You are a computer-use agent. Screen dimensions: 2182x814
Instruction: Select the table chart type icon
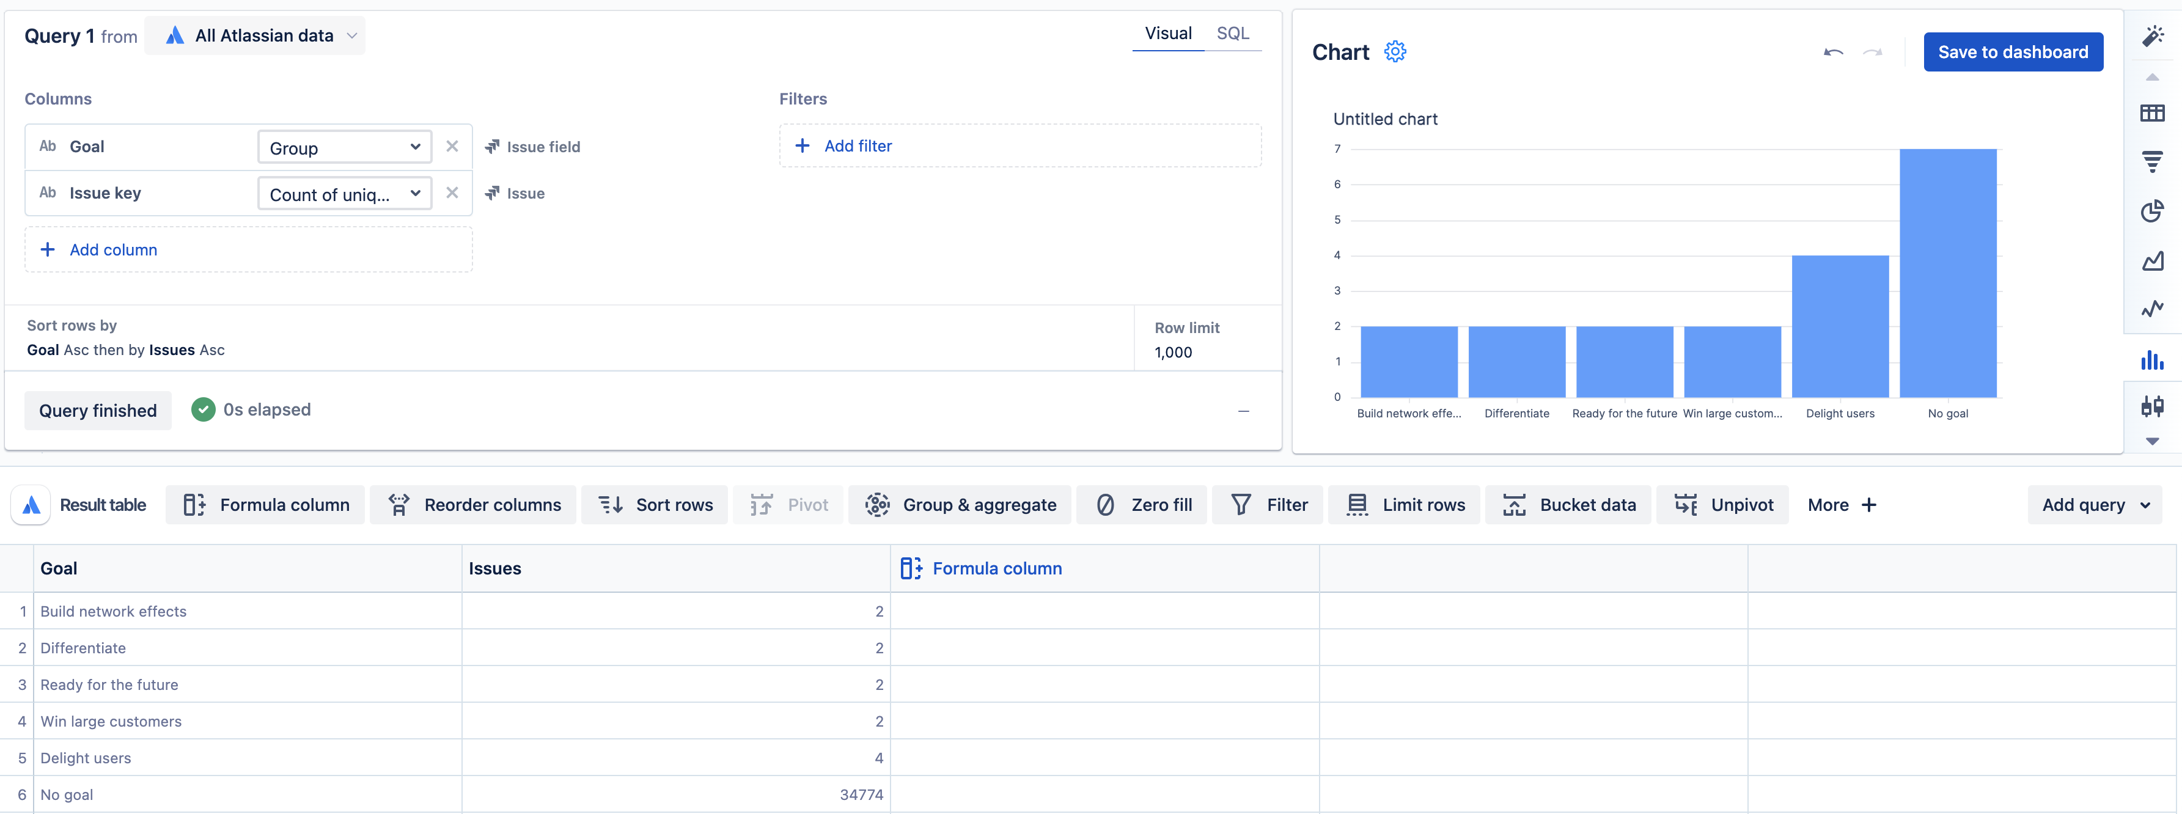(x=2151, y=112)
